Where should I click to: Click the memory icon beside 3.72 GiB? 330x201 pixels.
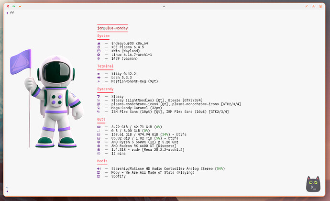pyautogui.click(x=99, y=127)
